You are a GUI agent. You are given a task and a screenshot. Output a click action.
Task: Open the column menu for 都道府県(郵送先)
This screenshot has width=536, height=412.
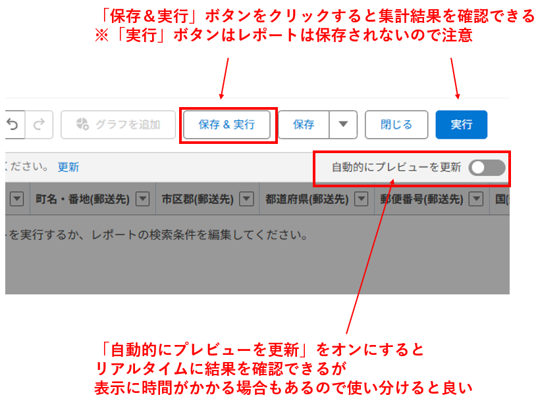coord(362,199)
